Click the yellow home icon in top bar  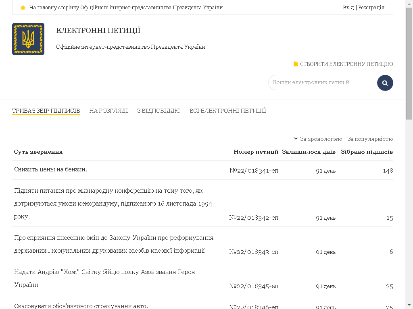(23, 8)
